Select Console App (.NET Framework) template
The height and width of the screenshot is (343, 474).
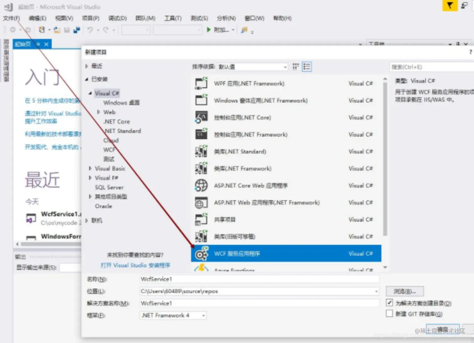pyautogui.click(x=286, y=134)
